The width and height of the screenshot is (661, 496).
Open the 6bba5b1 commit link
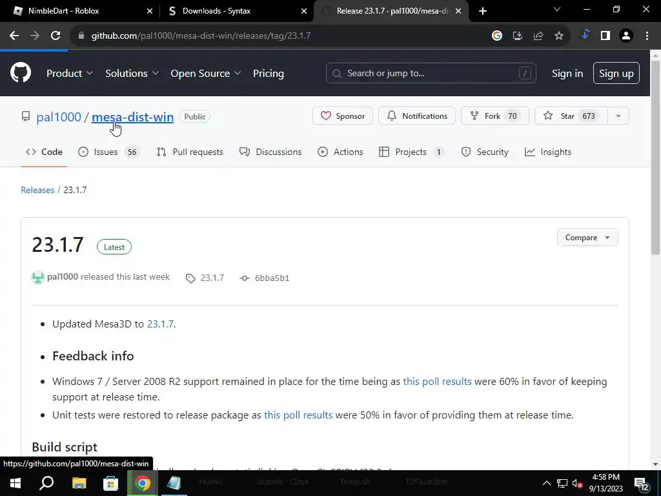pos(272,278)
